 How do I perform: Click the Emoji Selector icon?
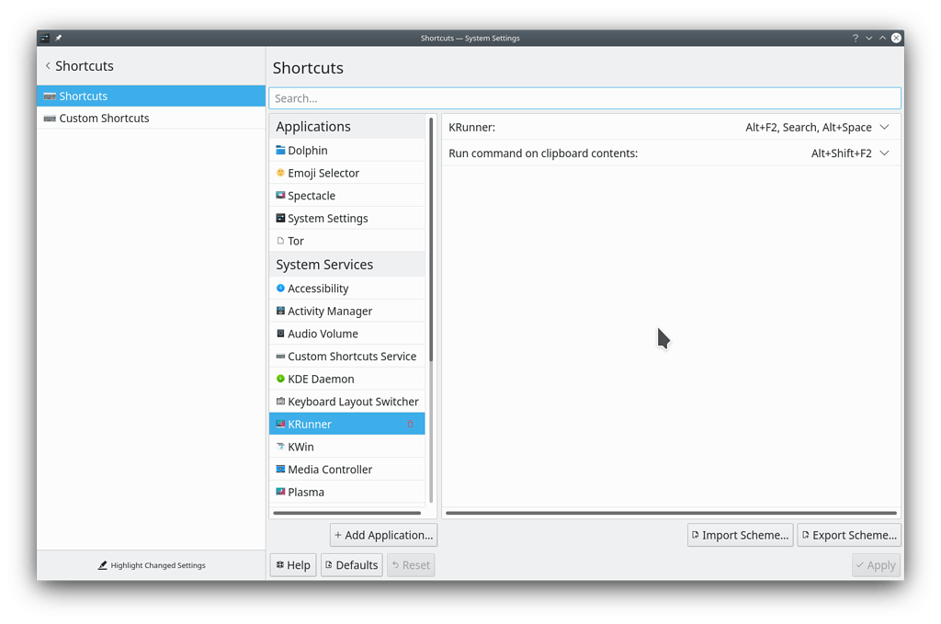point(278,173)
